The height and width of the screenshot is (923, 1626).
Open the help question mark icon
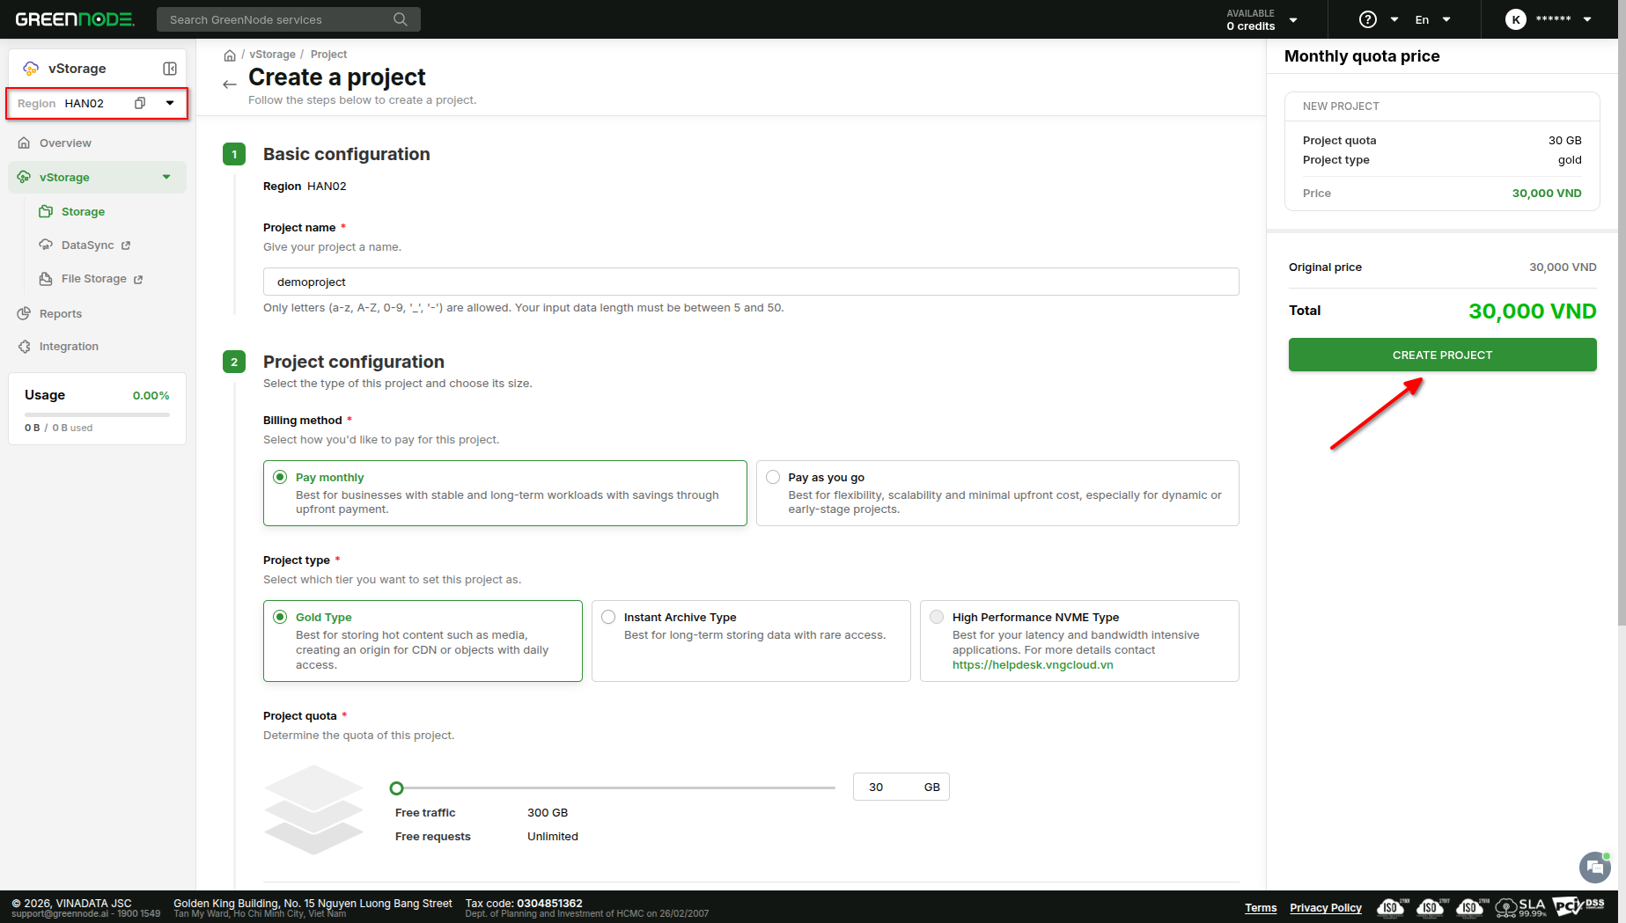pos(1368,19)
